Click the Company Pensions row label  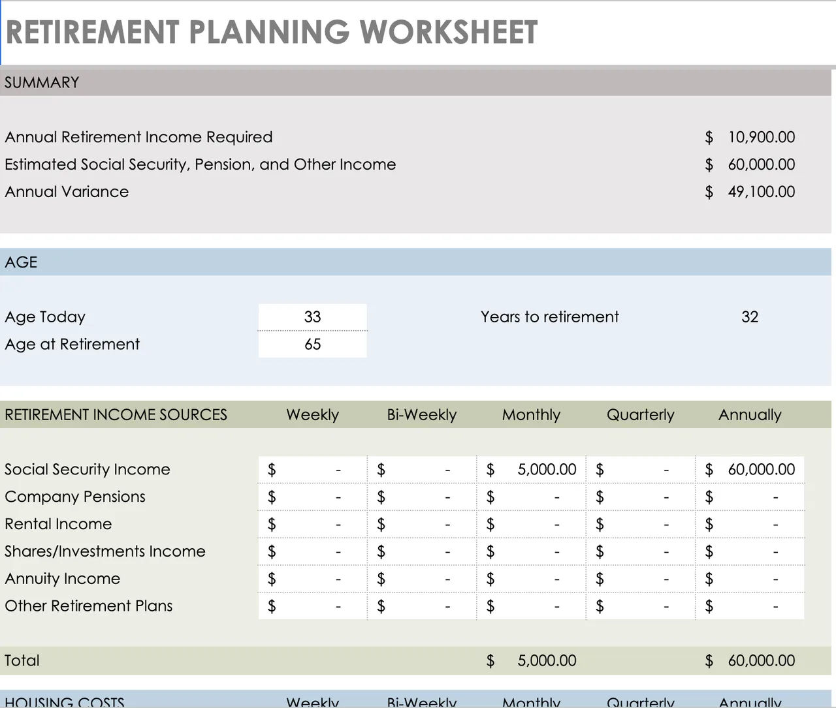pyautogui.click(x=75, y=497)
